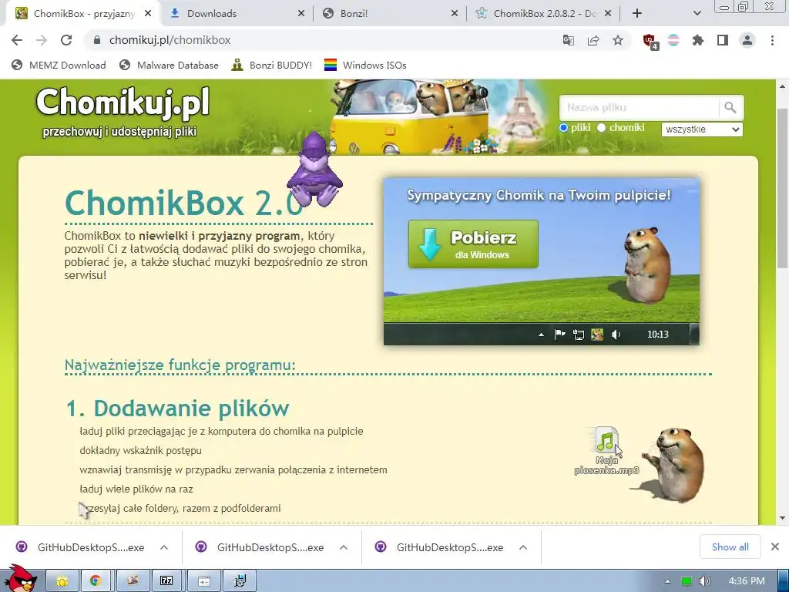789x592 pixels.
Task: Click the chomikuj.pl/chomikbox address bar
Action: (322, 40)
